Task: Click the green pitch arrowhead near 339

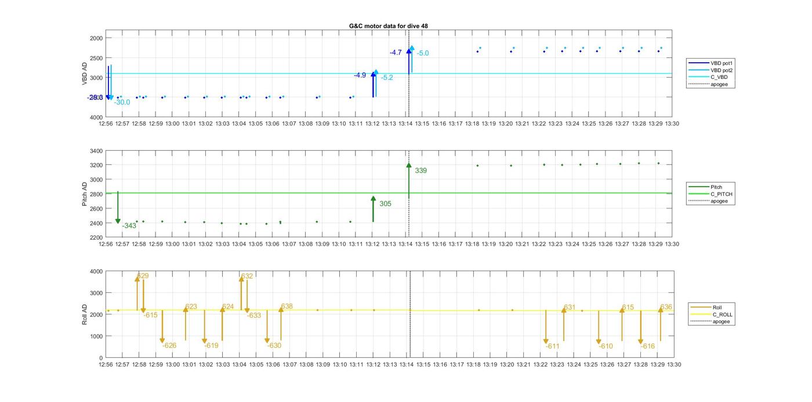Action: tap(409, 166)
